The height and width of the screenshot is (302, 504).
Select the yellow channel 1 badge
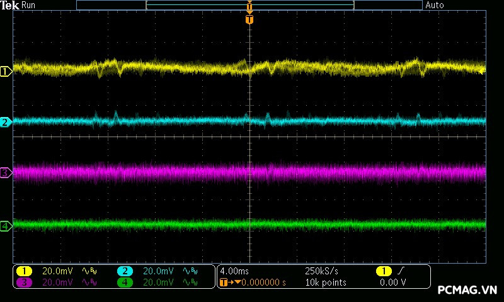point(24,271)
